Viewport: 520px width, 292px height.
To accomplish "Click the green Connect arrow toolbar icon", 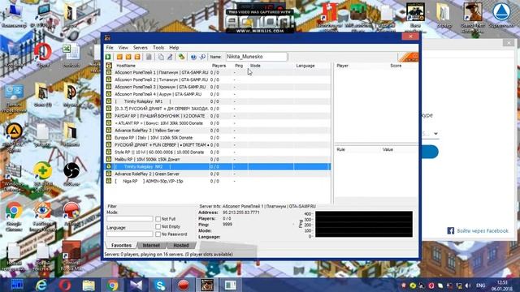I will point(108,57).
